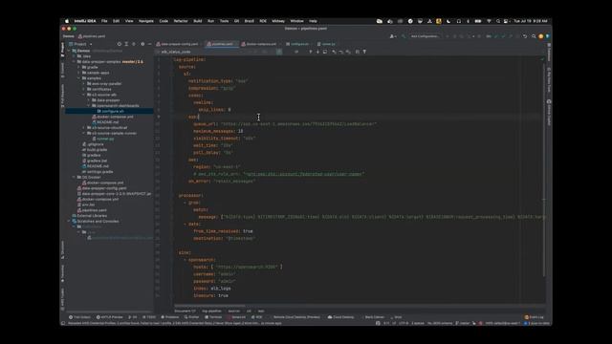Go to previous search occurrence arrow

pos(311,52)
